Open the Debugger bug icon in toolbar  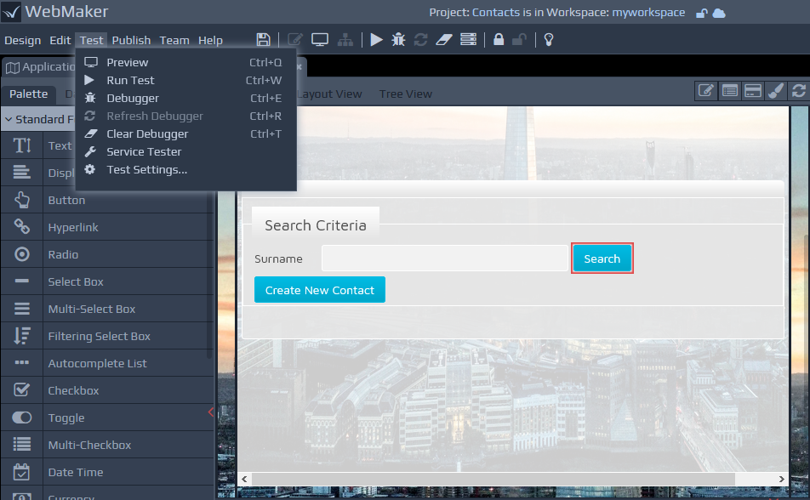[398, 40]
